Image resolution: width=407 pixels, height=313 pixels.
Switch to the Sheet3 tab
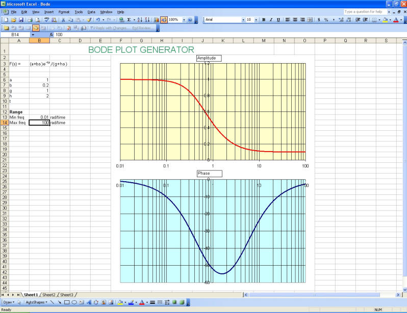coord(67,295)
